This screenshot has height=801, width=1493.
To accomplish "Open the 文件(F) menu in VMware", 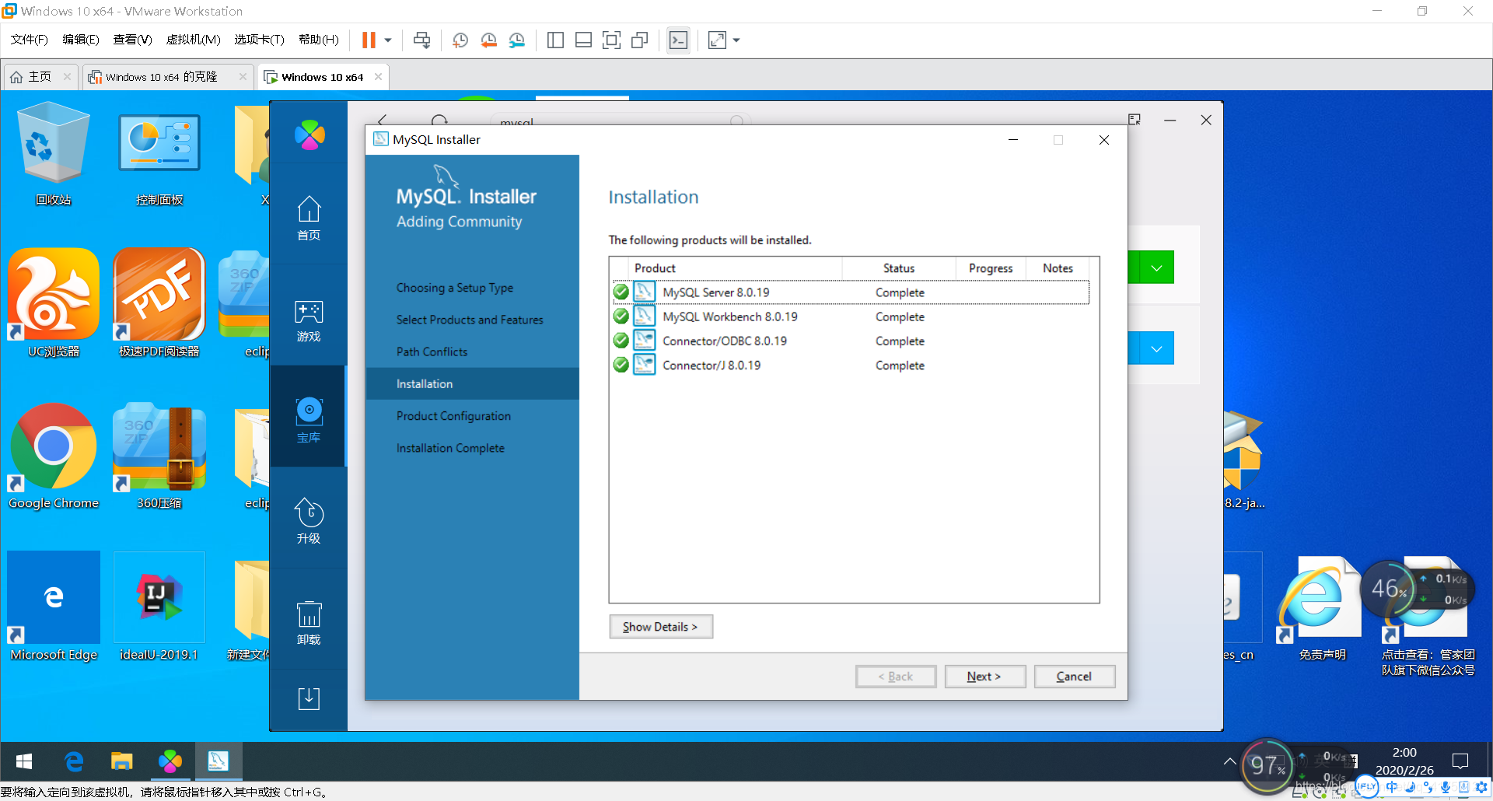I will (x=29, y=40).
